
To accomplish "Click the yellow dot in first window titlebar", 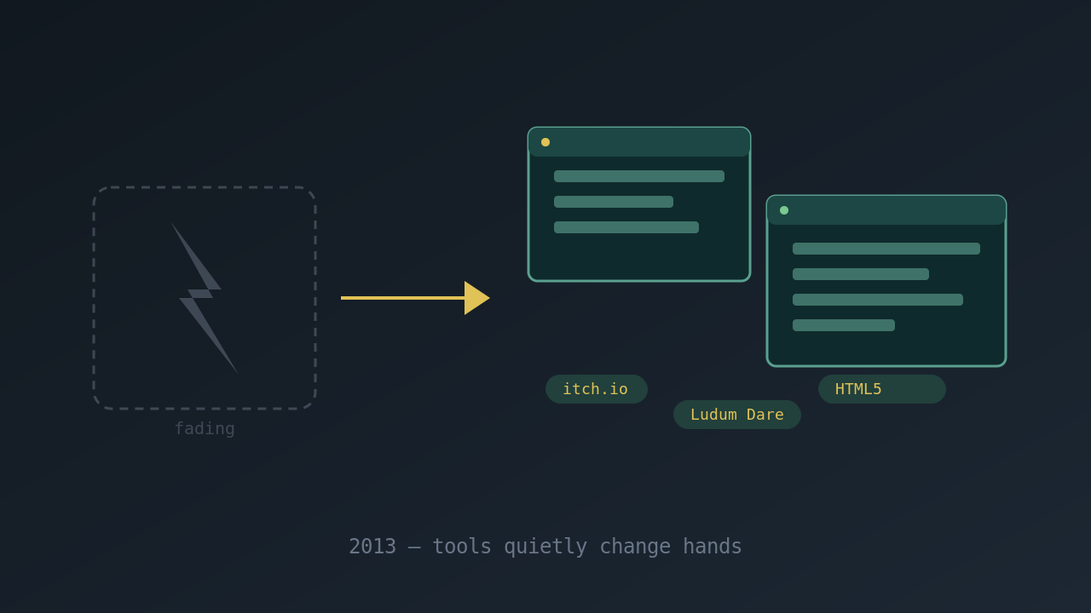I will [x=545, y=142].
